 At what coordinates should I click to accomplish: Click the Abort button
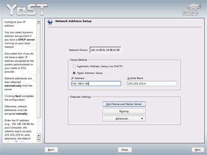point(125,150)
